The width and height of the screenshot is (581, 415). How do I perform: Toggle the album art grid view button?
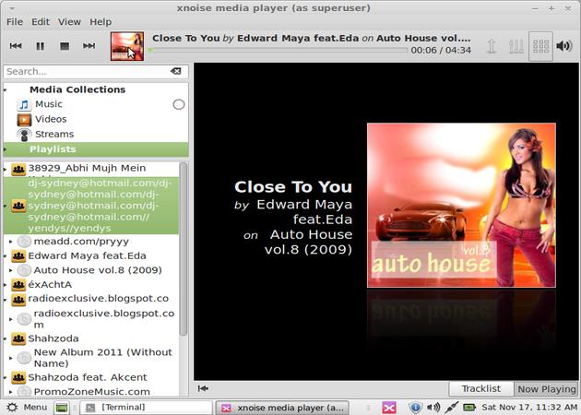(540, 46)
